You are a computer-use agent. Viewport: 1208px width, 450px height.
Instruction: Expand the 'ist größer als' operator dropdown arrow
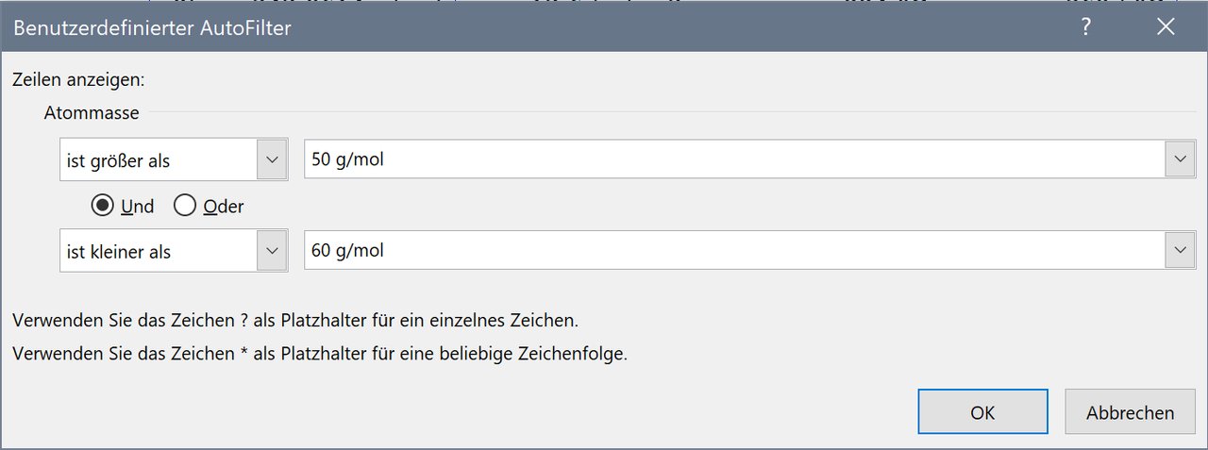click(272, 160)
